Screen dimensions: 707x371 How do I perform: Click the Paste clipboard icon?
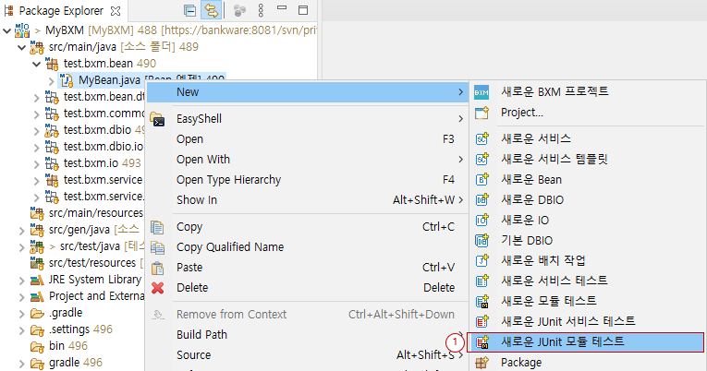157,268
